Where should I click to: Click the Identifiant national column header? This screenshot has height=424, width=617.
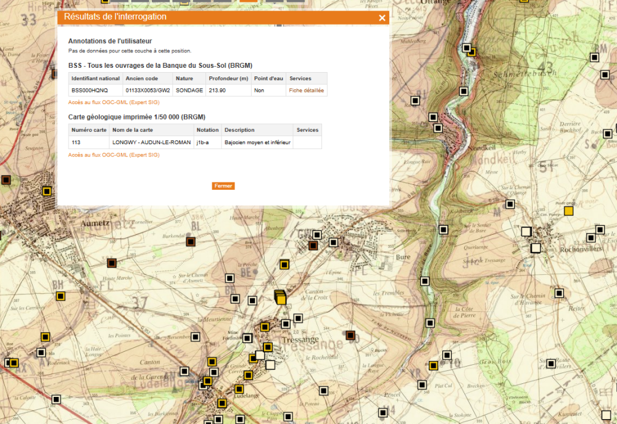point(96,78)
